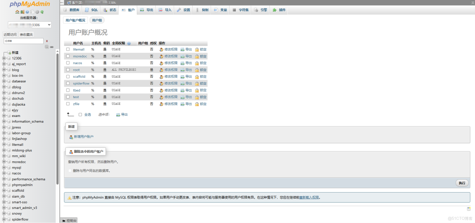Click the phpMyAdmin logo

tap(30, 4)
